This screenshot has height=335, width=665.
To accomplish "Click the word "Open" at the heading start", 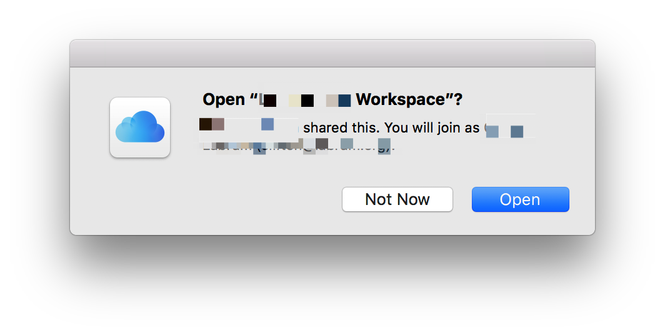I will [224, 100].
